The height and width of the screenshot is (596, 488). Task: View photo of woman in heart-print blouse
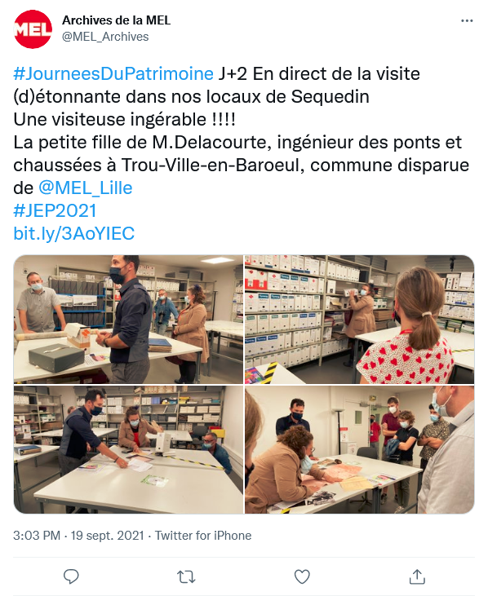pos(359,320)
